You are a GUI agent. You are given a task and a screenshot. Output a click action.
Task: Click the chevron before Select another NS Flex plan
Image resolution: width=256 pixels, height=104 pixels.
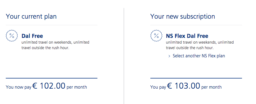(x=169, y=56)
